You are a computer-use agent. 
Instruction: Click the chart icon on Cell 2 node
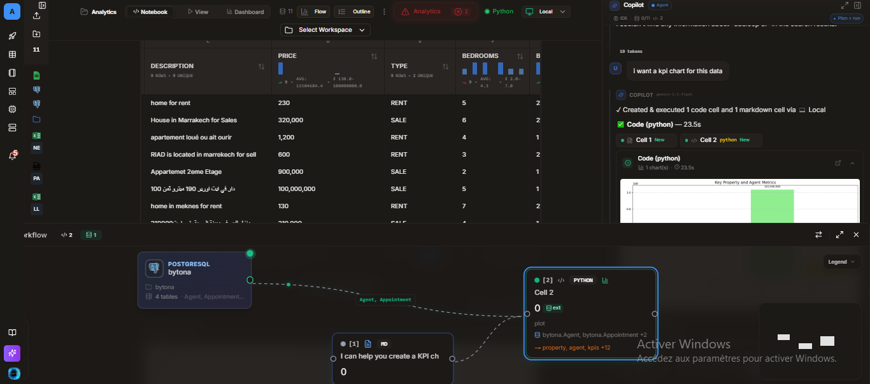[604, 280]
